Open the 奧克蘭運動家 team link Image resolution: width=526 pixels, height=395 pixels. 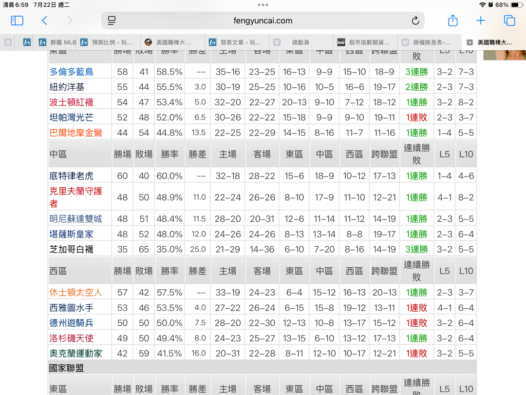coord(76,354)
